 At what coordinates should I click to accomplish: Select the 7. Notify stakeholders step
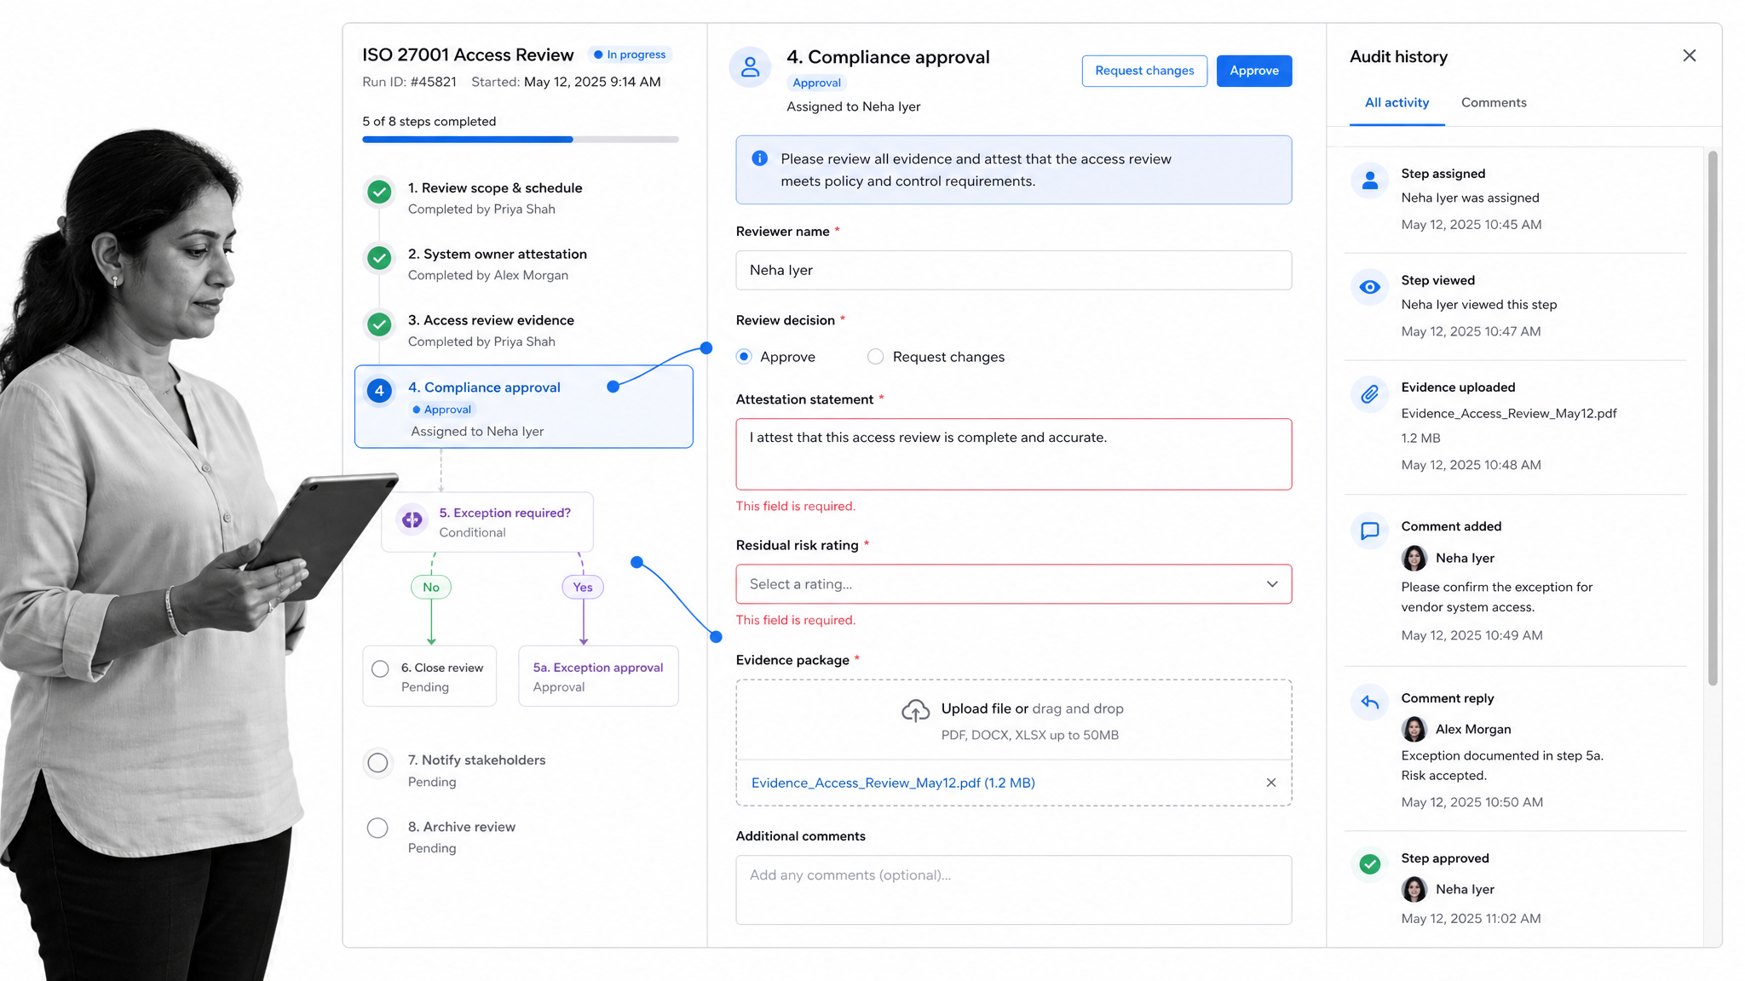tap(456, 770)
